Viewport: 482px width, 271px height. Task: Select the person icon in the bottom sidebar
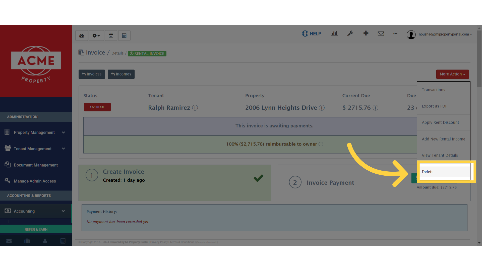click(45, 241)
